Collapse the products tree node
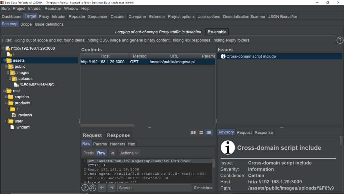The image size is (344, 194). tap(6, 103)
